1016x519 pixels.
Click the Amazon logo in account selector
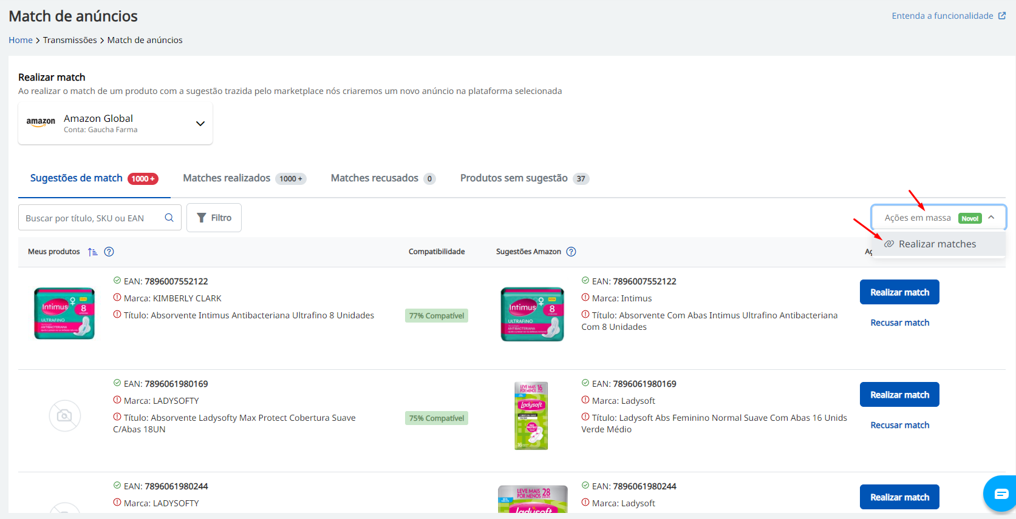[41, 122]
